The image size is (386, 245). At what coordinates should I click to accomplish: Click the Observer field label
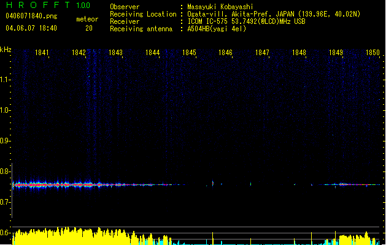125,7
